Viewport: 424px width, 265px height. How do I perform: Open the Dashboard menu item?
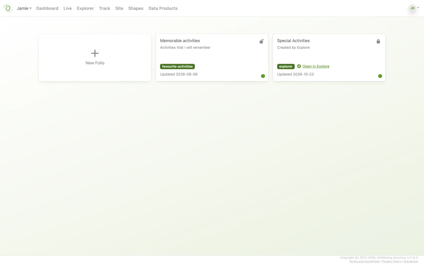pyautogui.click(x=47, y=8)
